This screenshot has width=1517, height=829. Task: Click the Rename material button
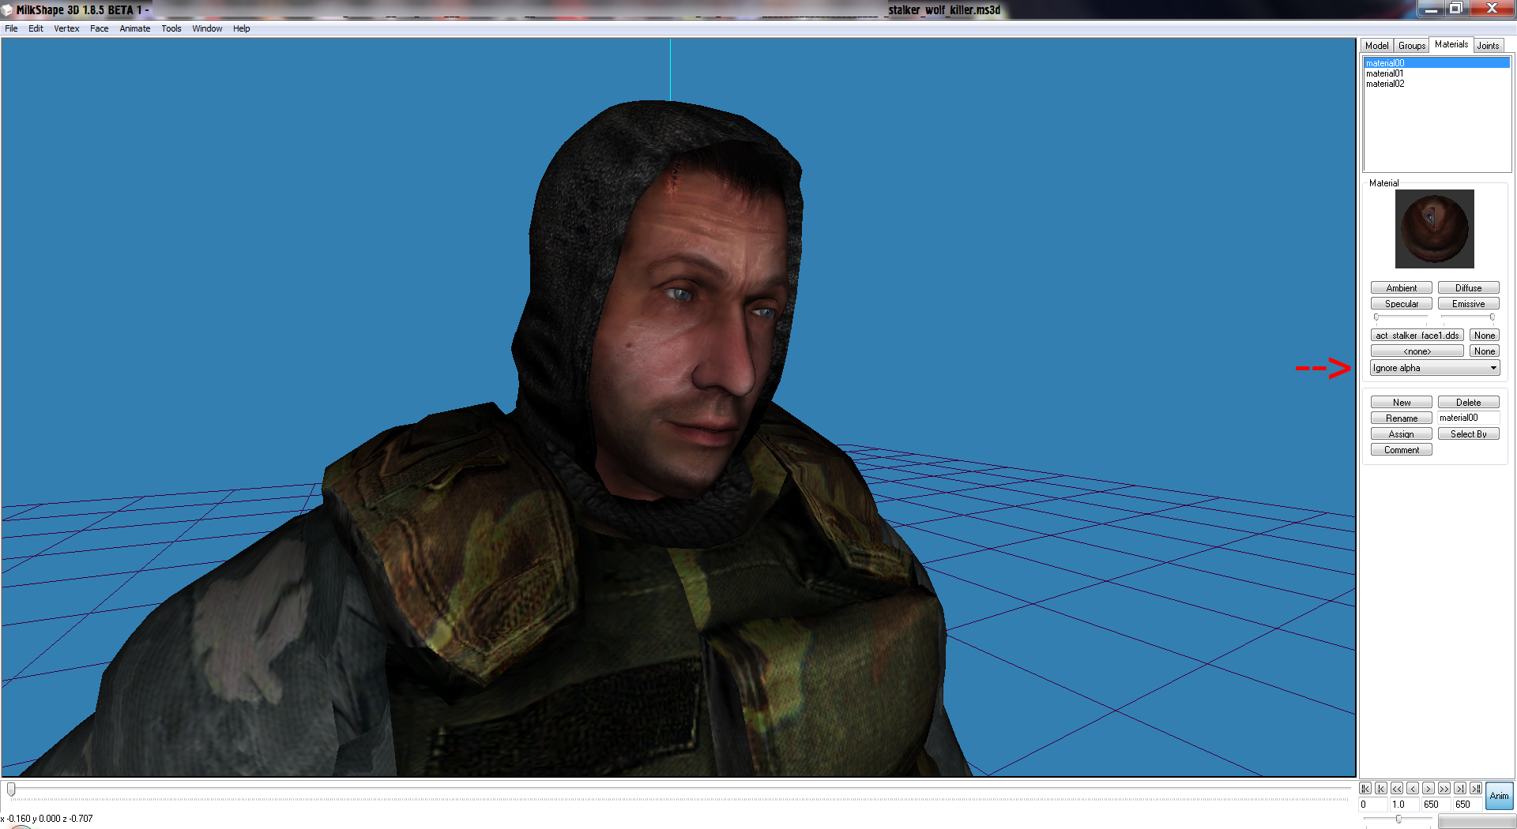(1402, 418)
